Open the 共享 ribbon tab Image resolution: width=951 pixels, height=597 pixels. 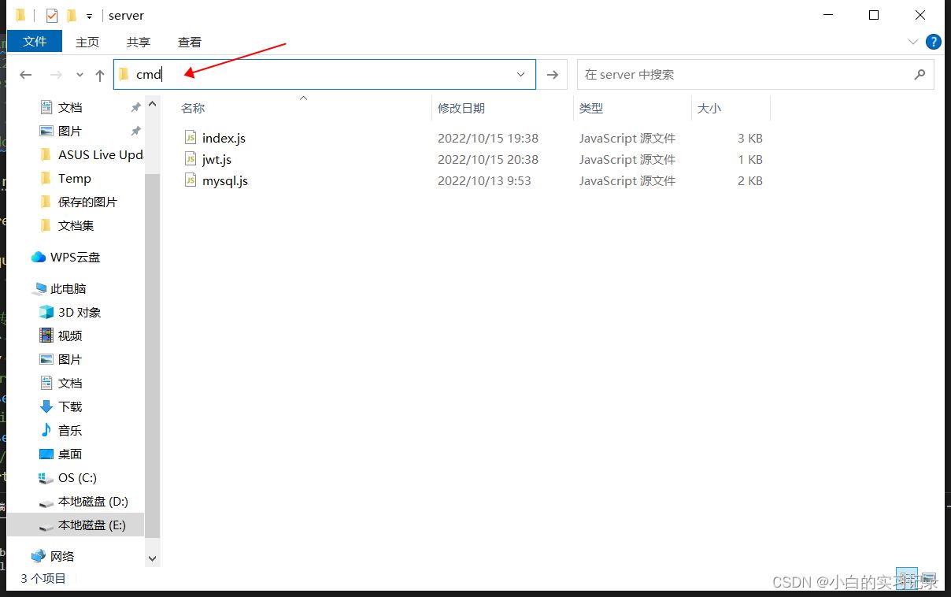coord(139,42)
